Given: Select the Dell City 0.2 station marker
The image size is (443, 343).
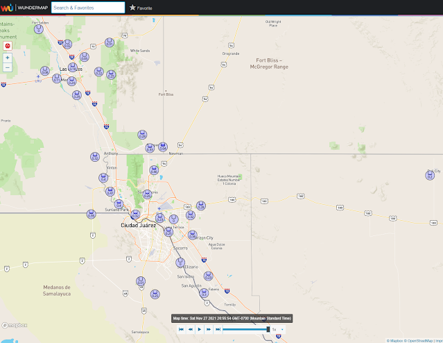Looking at the screenshot, I should [x=430, y=176].
